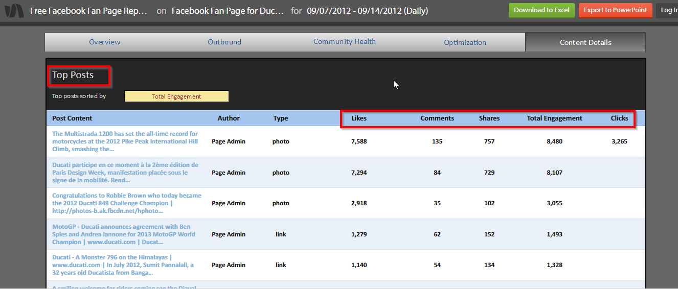The width and height of the screenshot is (678, 289).
Task: Click the 134 shares value
Action: (489, 265)
